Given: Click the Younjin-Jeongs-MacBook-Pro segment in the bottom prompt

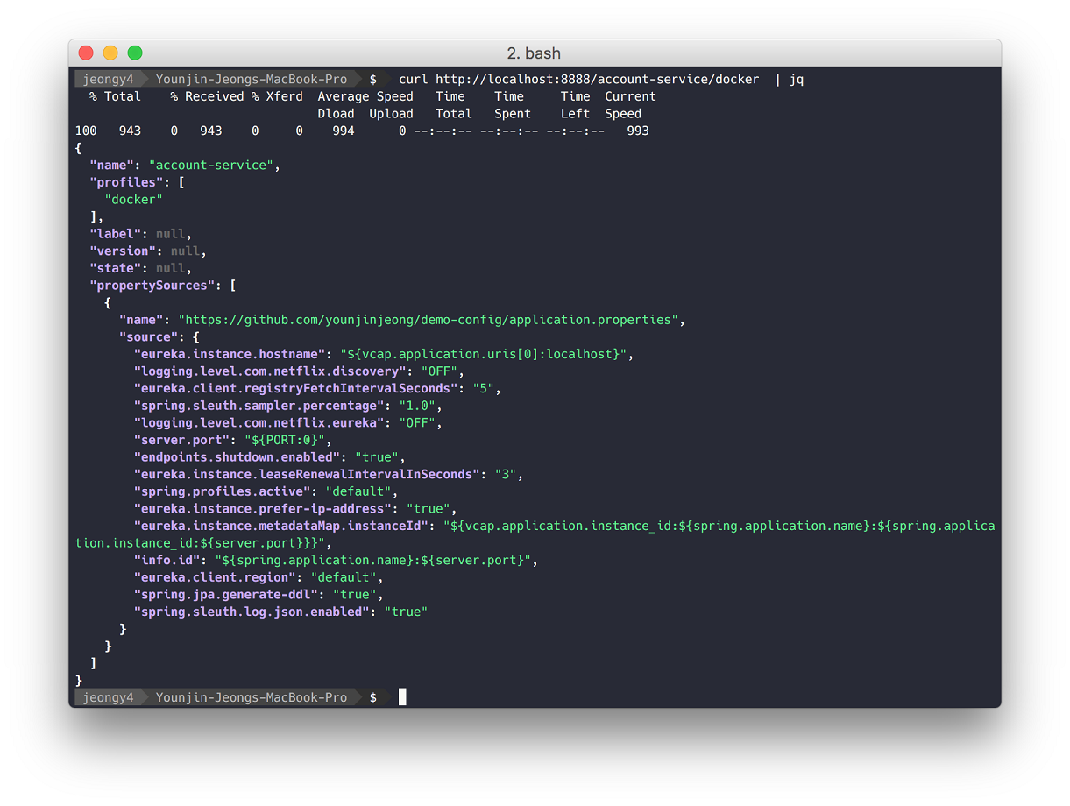Looking at the screenshot, I should point(251,697).
